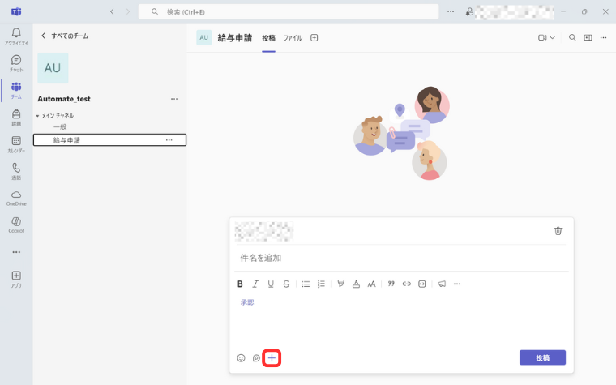Open OneDrive from the app bar
The image size is (616, 385).
click(16, 197)
